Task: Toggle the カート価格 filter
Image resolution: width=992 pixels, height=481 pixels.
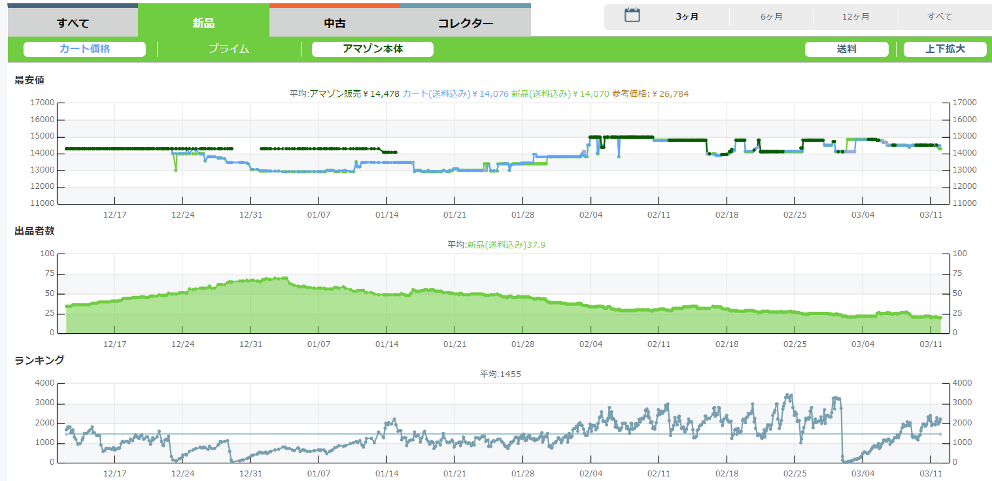Action: 84,49
